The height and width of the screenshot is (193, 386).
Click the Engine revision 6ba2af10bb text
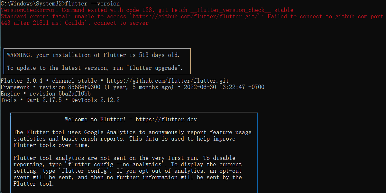(x=46, y=94)
